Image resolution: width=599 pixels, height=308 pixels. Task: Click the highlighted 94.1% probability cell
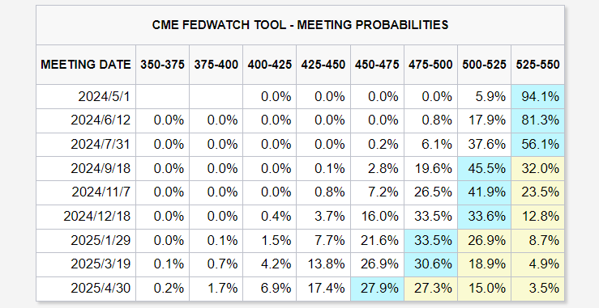pos(537,96)
